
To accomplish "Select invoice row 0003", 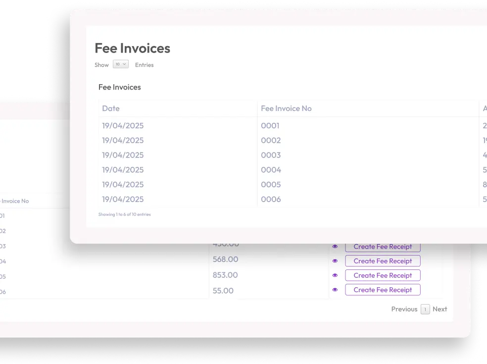I will [x=270, y=155].
